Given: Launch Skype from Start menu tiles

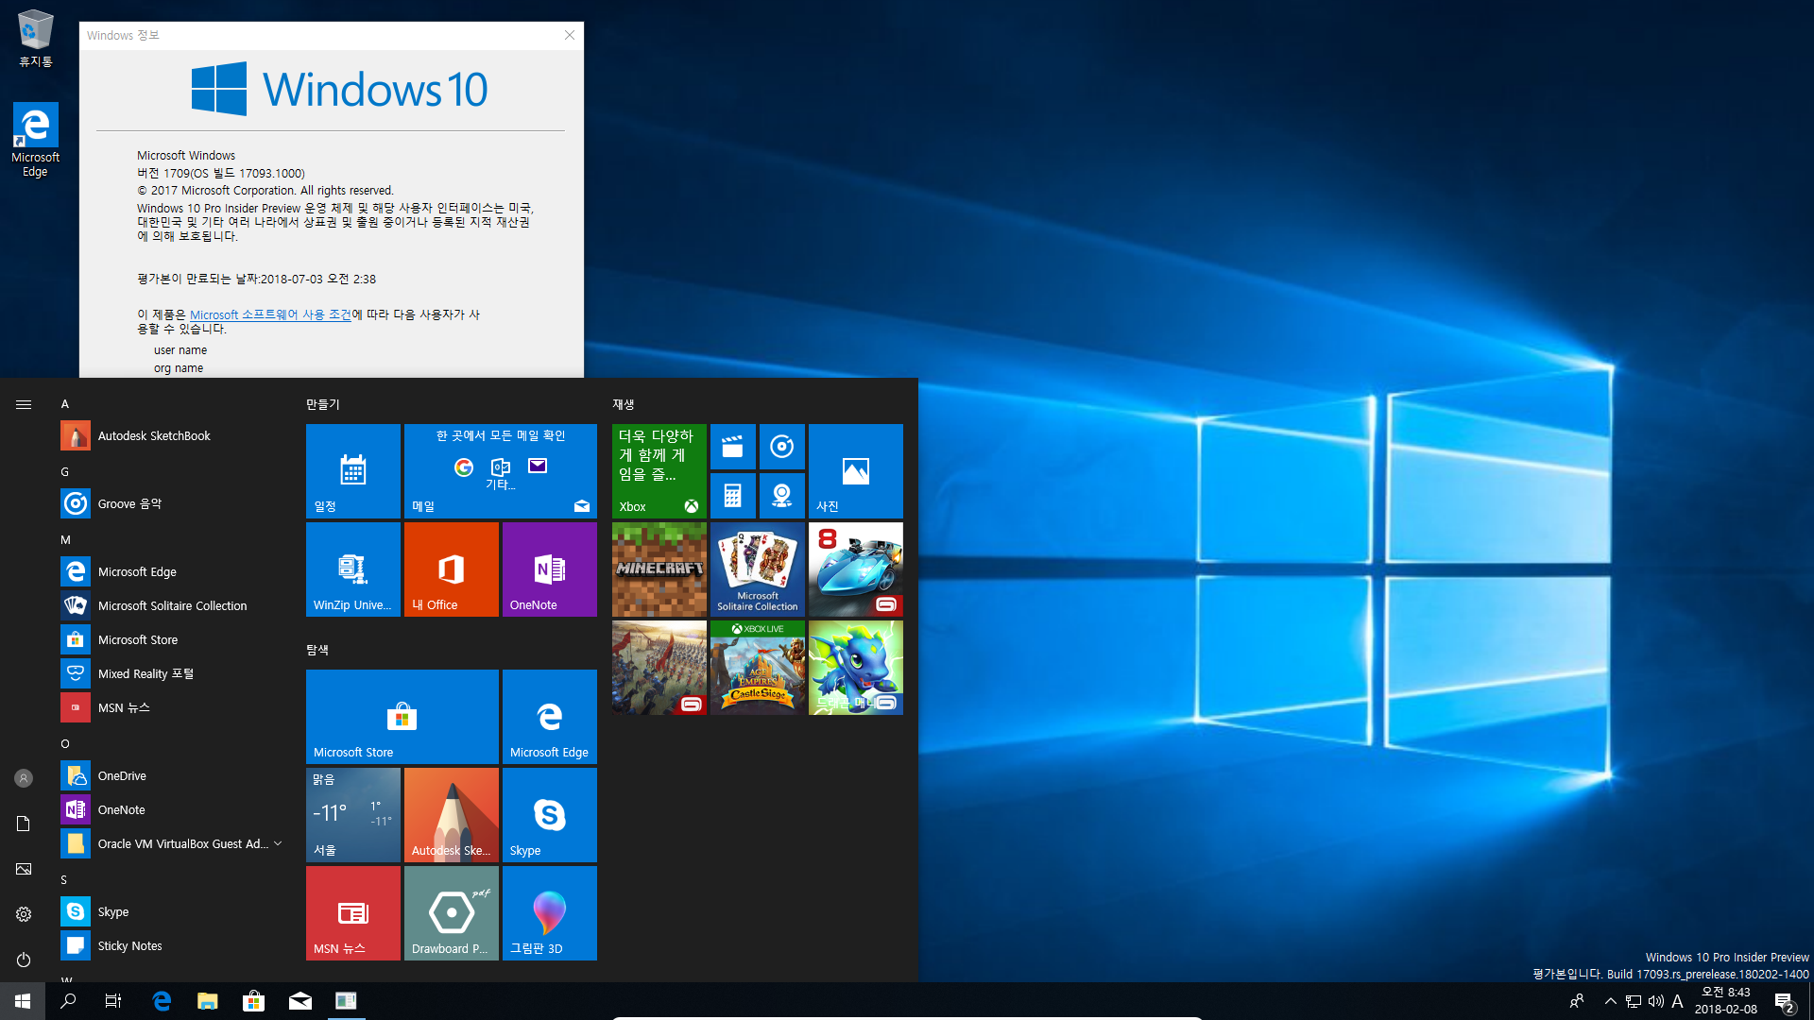Looking at the screenshot, I should click(x=550, y=816).
